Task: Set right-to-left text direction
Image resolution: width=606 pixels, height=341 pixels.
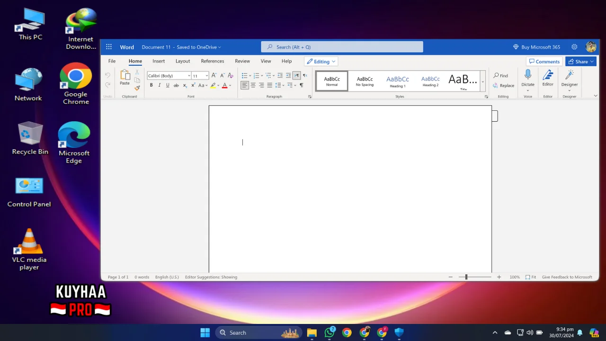Action: (x=305, y=75)
